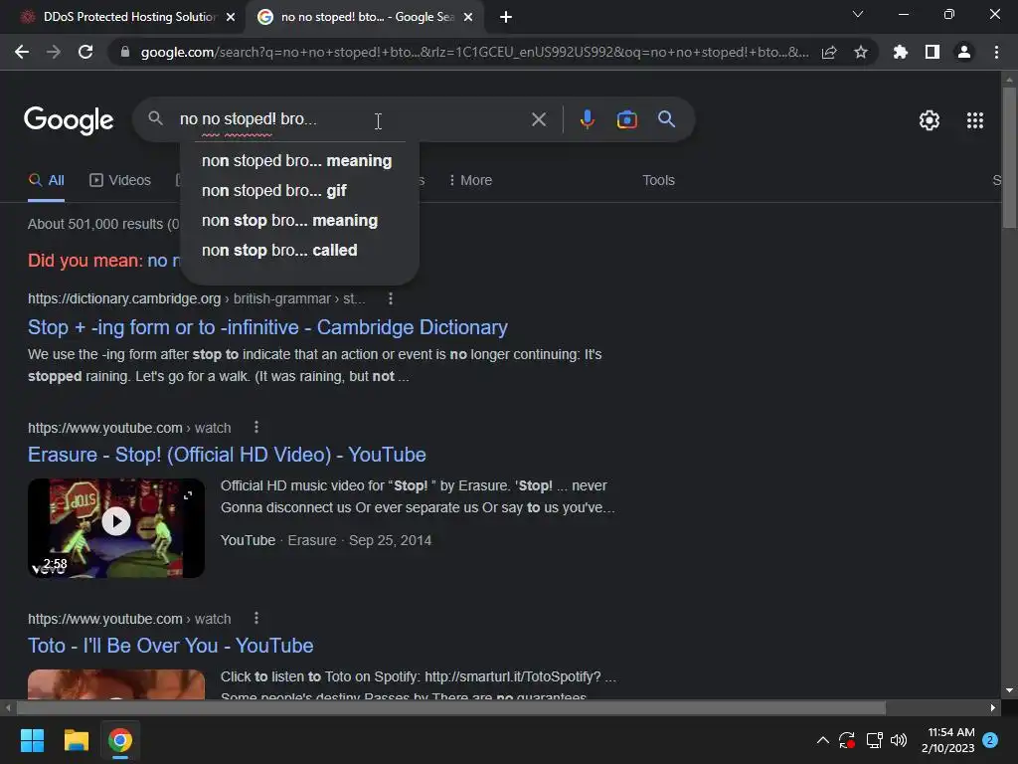Click the sync status tray icon
The width and height of the screenshot is (1018, 764).
click(x=847, y=740)
